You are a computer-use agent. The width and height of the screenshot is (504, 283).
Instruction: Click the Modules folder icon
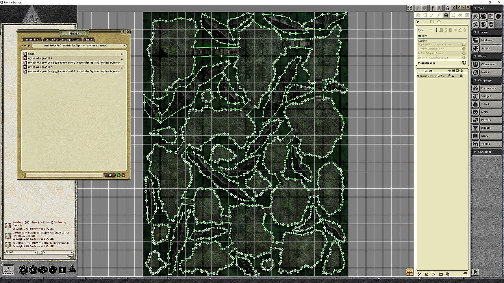click(x=476, y=40)
